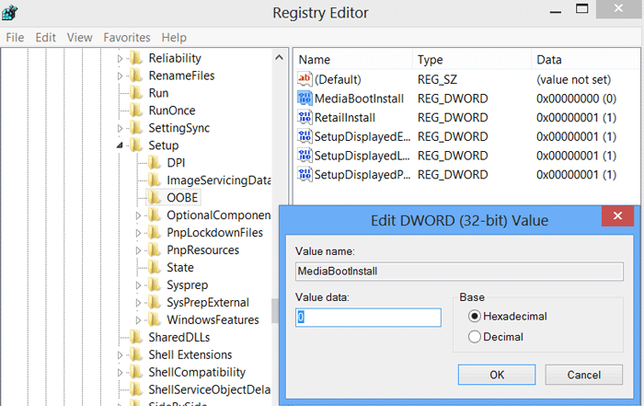Viewport: 644px width, 406px height.
Task: Confirm the DWORD edit with OK
Action: pos(497,375)
